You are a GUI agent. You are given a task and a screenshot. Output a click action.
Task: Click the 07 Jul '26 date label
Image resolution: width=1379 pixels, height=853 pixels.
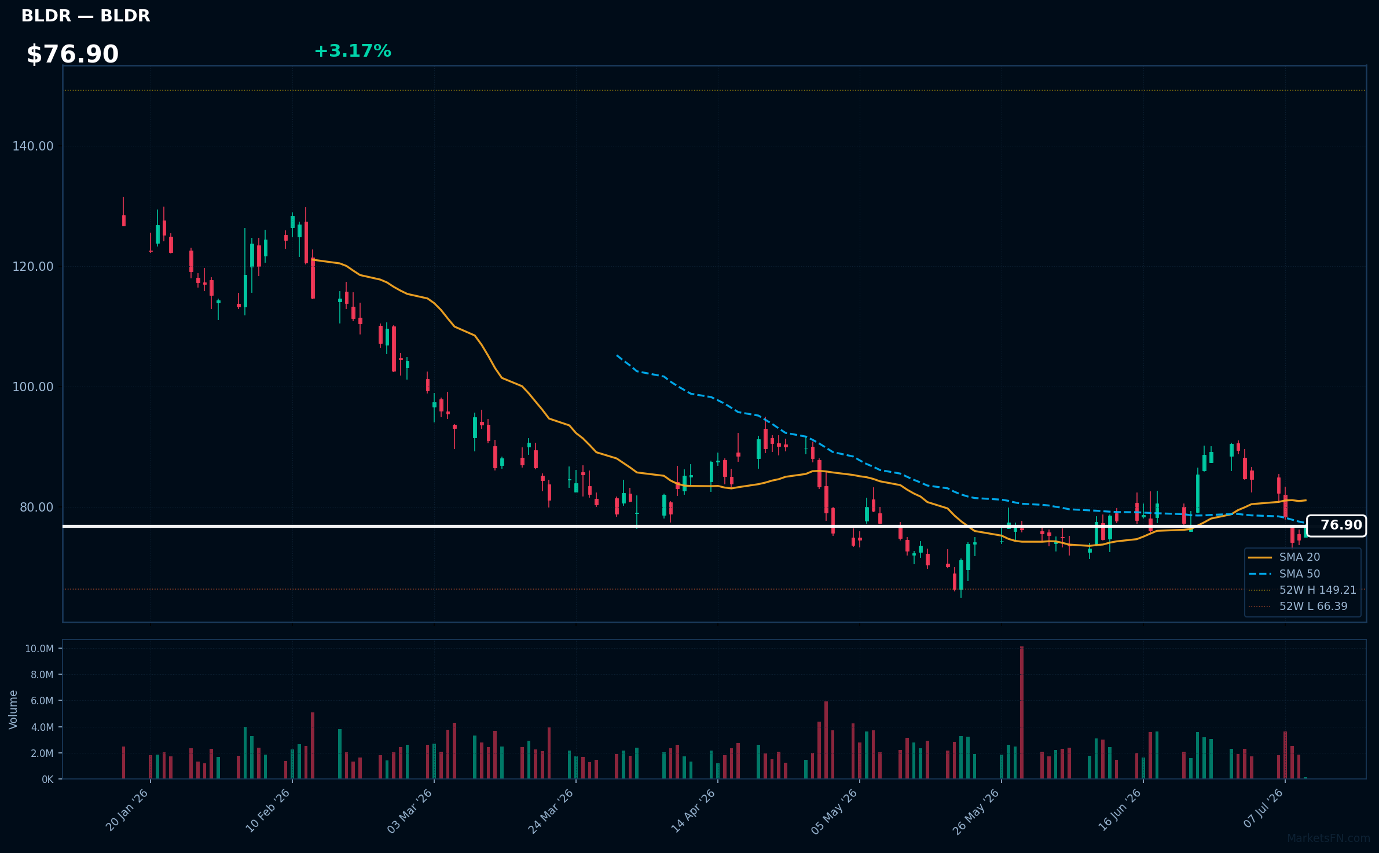pyautogui.click(x=1263, y=808)
